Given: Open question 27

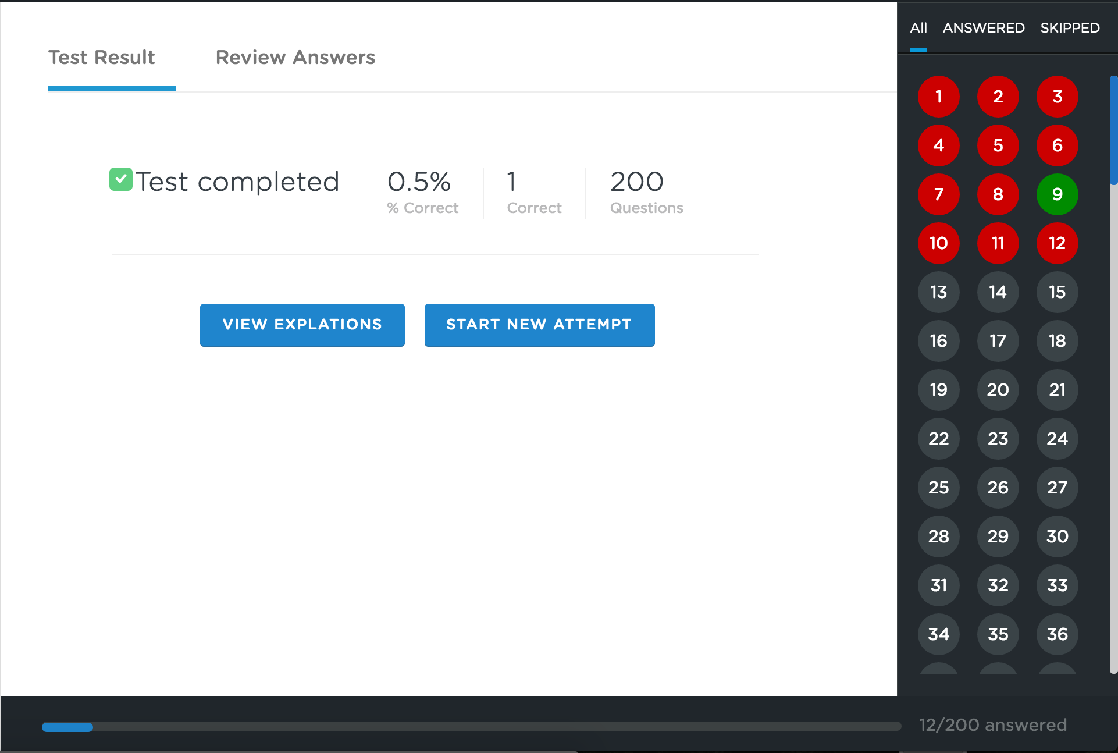Looking at the screenshot, I should coord(1058,488).
